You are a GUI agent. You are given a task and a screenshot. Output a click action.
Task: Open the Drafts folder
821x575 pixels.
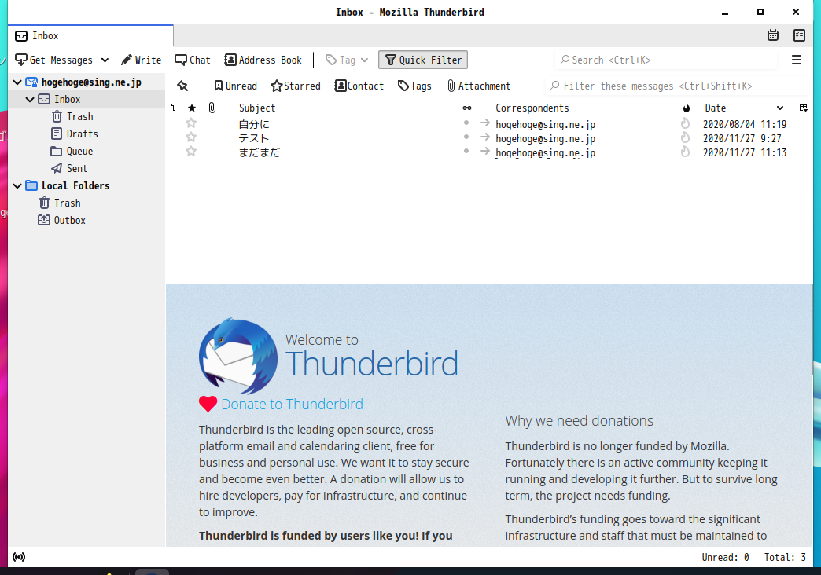(x=83, y=134)
